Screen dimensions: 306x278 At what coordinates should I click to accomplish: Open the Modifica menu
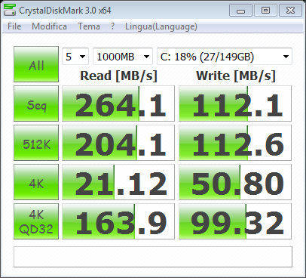click(49, 26)
